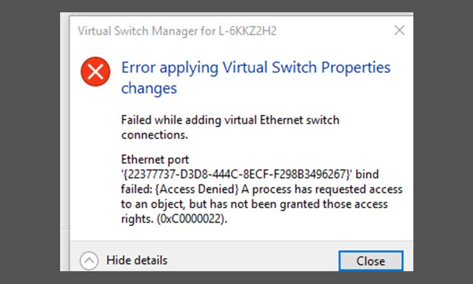Image resolution: width=473 pixels, height=284 pixels.
Task: Click the heading Error applying Virtual Switch Properties
Action: click(x=256, y=68)
